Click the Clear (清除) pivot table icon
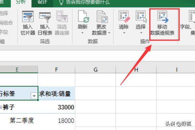Screen dimensions: 195x130 click(124, 17)
